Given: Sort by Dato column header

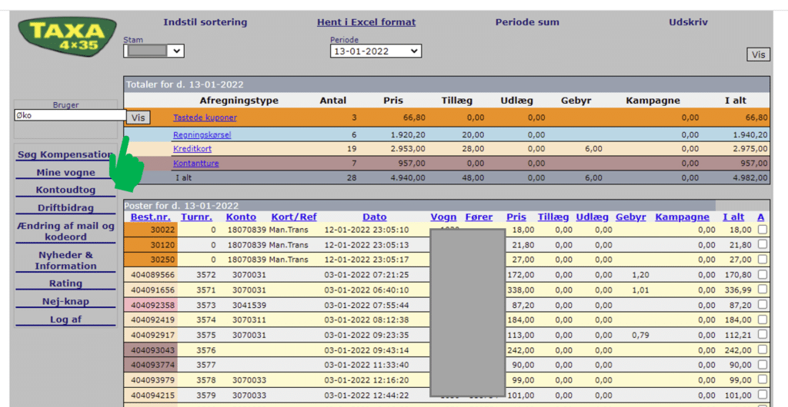Looking at the screenshot, I should click(375, 217).
